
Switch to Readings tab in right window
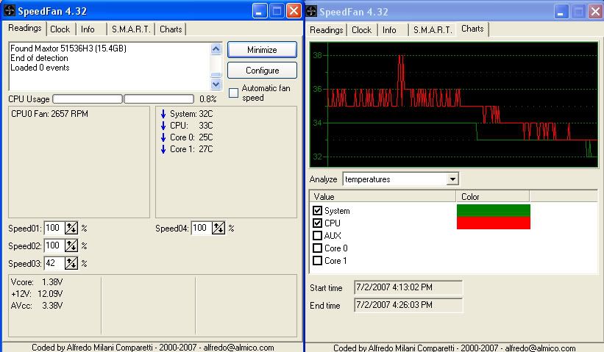(326, 30)
